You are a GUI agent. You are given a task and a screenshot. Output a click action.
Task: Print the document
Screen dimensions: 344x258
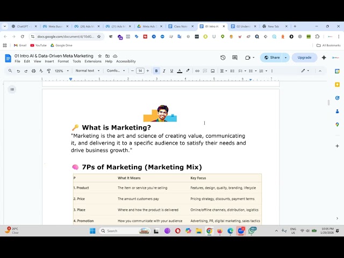(x=33, y=71)
